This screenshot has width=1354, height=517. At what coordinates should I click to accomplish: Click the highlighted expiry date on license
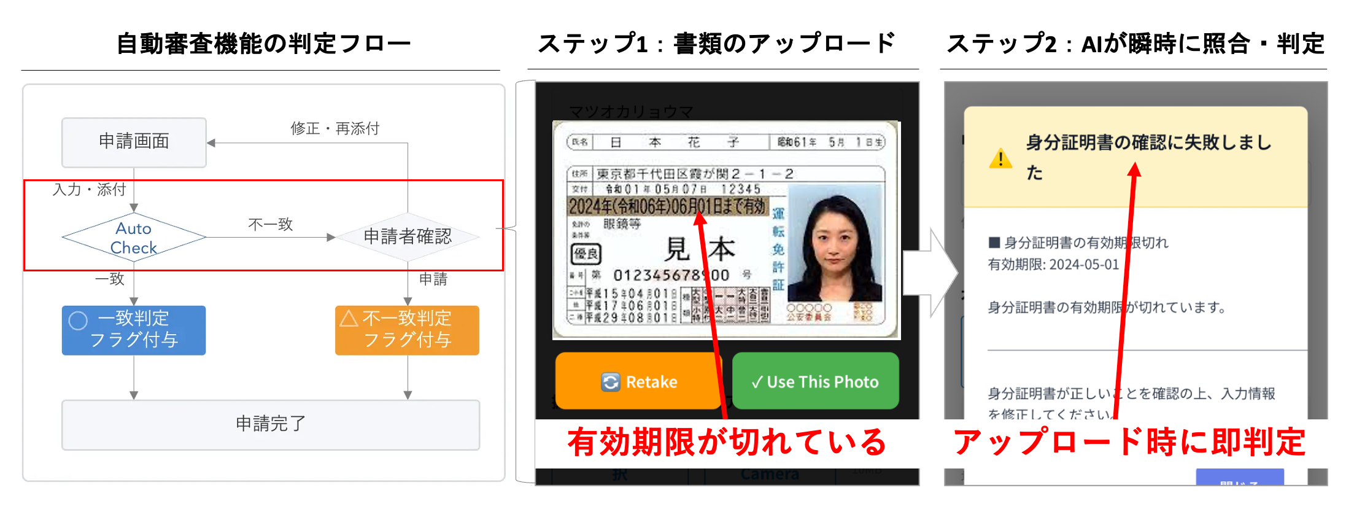(x=668, y=206)
